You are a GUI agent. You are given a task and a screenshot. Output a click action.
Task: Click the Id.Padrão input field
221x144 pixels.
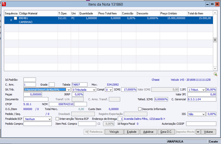(29, 80)
